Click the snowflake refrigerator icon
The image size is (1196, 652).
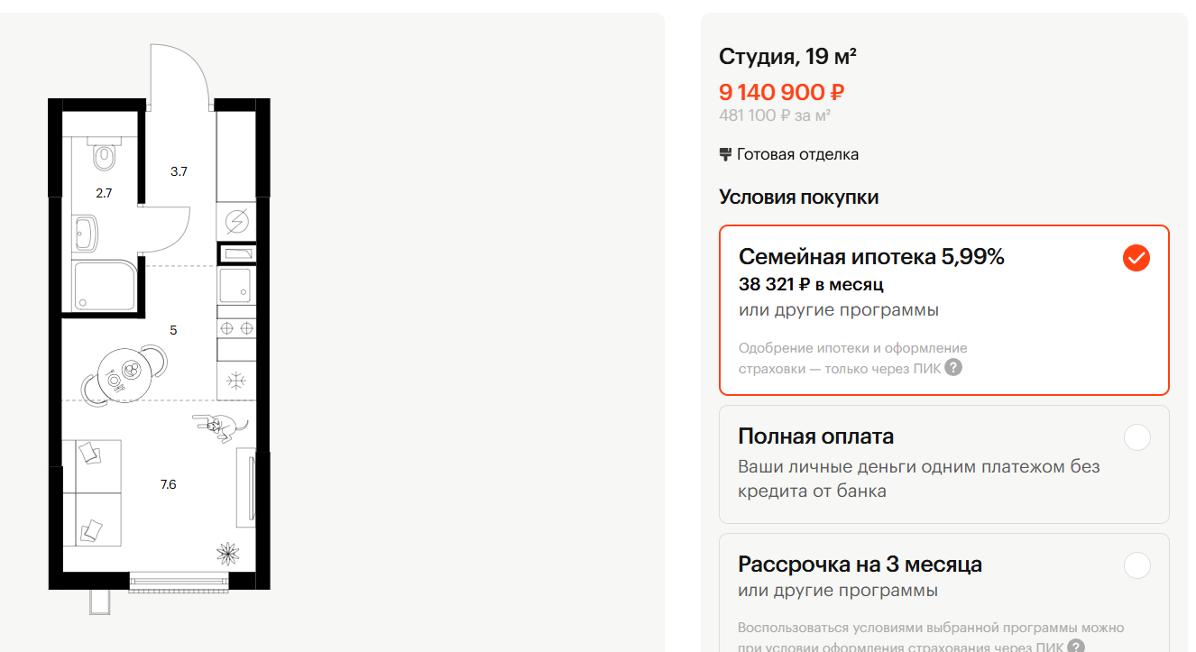click(x=236, y=381)
